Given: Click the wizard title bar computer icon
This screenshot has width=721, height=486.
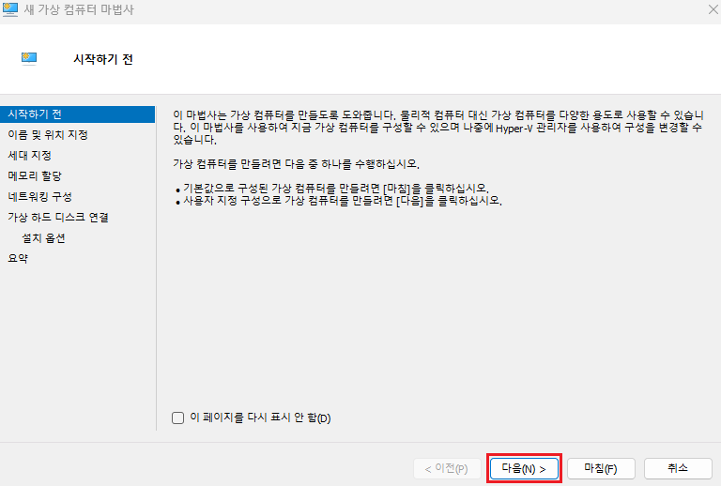Looking at the screenshot, I should click(x=10, y=9).
